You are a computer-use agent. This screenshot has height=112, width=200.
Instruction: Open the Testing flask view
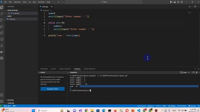click(x=2, y=45)
